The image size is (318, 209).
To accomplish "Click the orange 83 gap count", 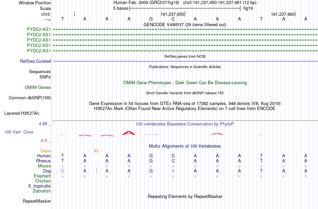I will point(96,151).
